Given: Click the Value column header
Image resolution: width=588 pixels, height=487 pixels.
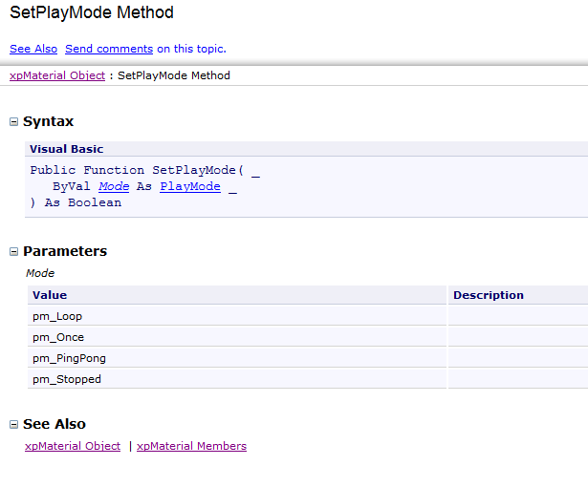Looking at the screenshot, I should [50, 295].
